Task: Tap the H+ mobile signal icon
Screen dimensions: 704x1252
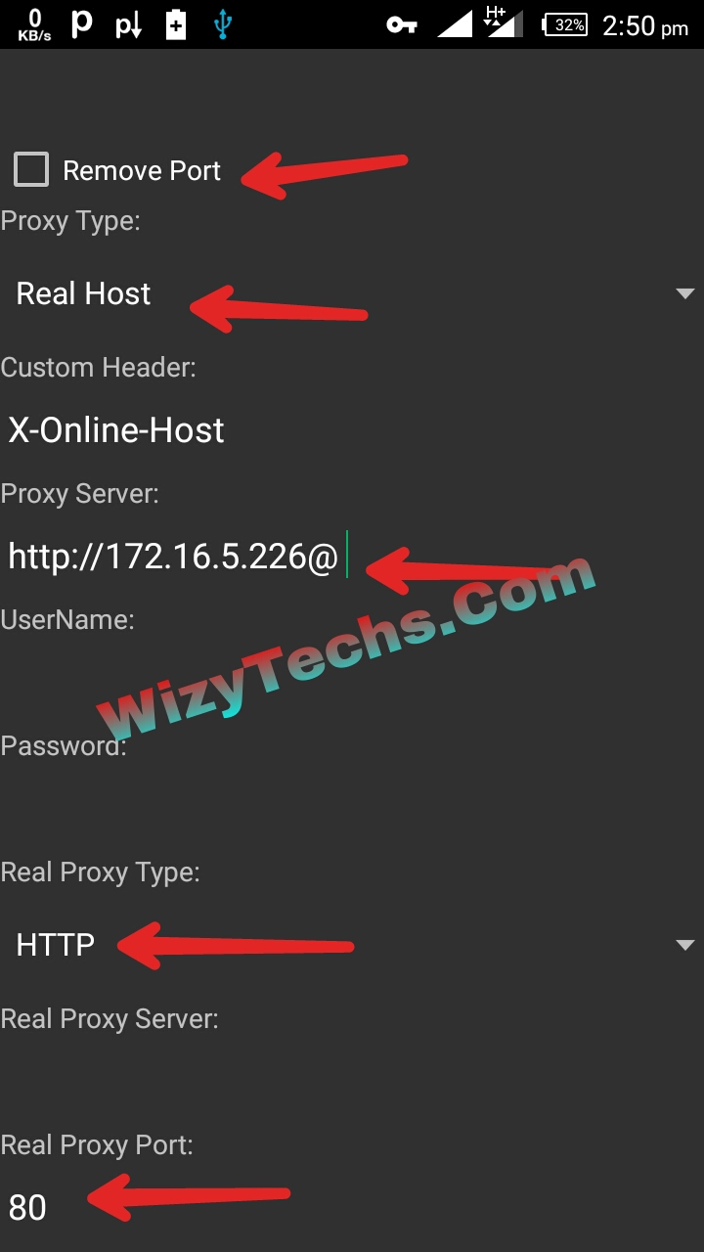Action: point(504,23)
